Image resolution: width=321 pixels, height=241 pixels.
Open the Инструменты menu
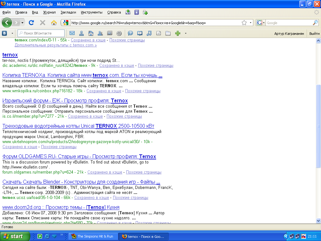click(x=92, y=12)
